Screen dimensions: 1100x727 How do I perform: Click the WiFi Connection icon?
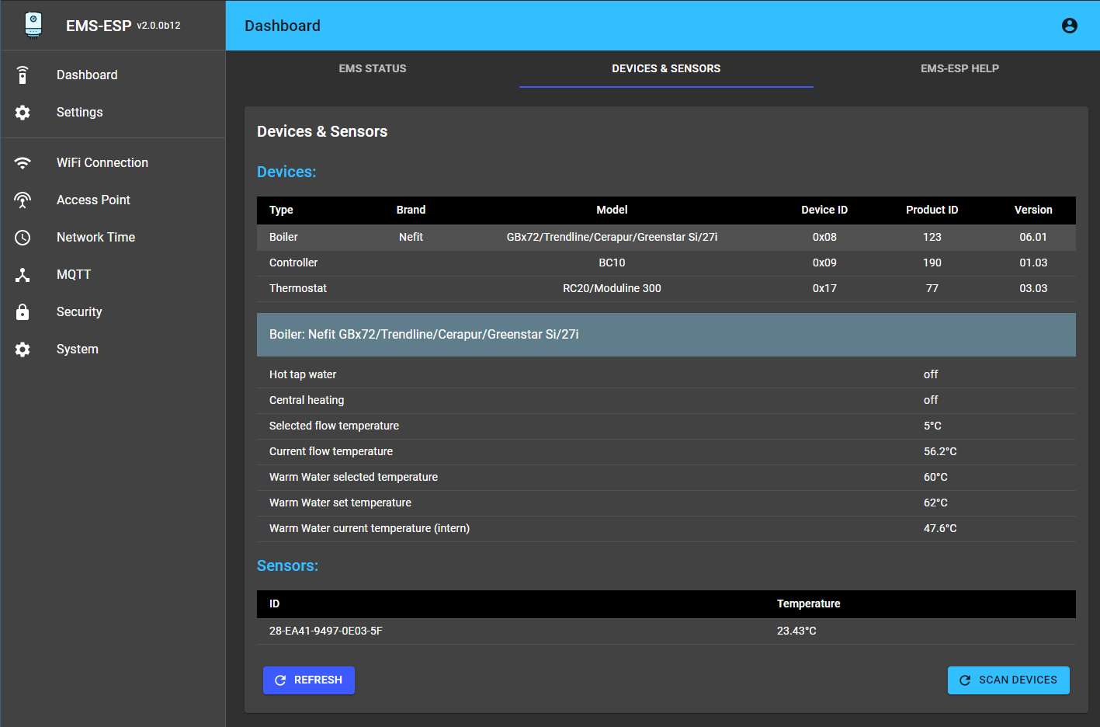(x=23, y=163)
